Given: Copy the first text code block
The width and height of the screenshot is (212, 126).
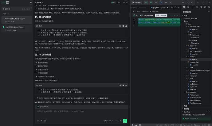Looking at the screenshot, I should 120,26.
